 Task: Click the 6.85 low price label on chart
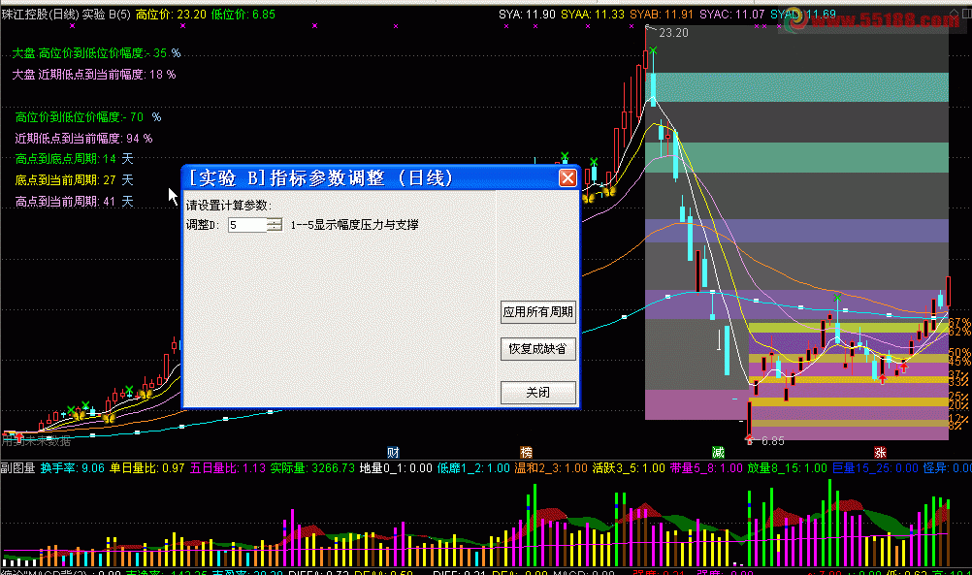[x=772, y=441]
